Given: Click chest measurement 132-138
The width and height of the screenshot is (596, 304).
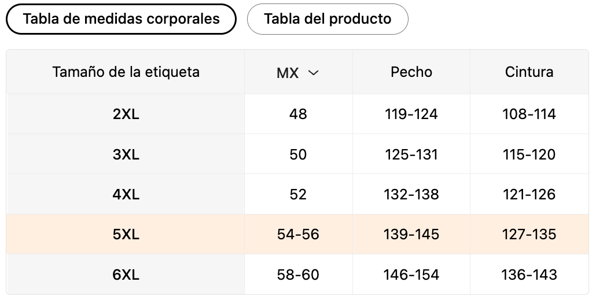Looking at the screenshot, I should click(411, 194).
